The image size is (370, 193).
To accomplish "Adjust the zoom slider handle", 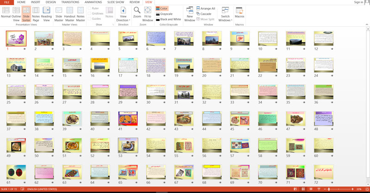I will pos(329,189).
